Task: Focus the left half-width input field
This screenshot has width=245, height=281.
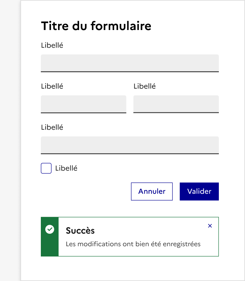Action: click(84, 104)
